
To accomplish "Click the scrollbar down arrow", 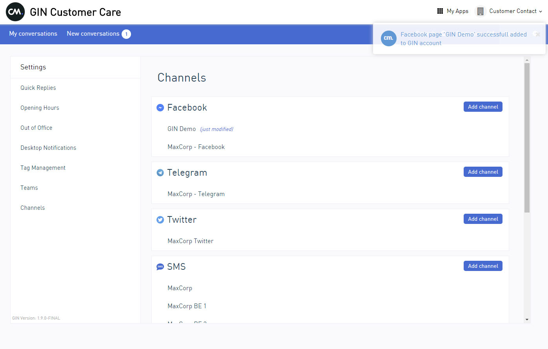I will [x=527, y=320].
